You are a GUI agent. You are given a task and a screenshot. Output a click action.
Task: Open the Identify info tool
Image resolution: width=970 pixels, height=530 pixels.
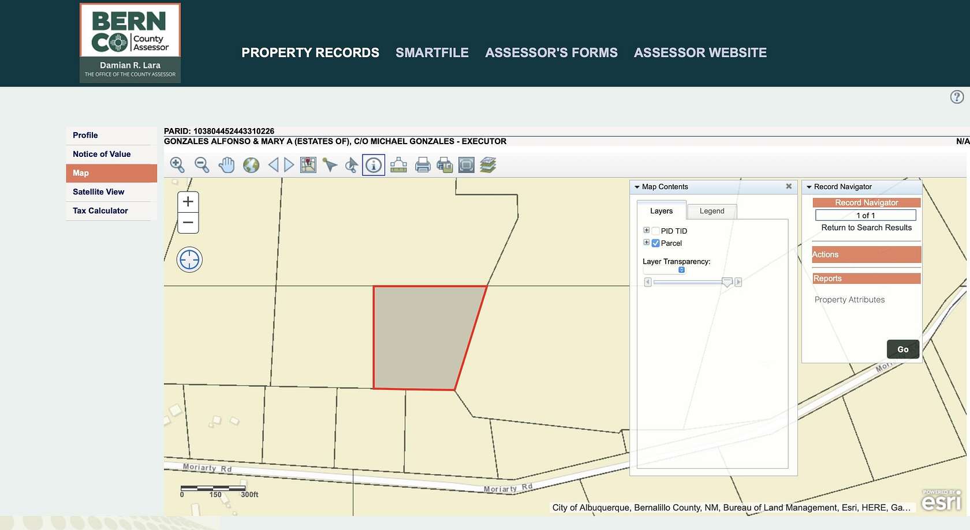pyautogui.click(x=374, y=164)
